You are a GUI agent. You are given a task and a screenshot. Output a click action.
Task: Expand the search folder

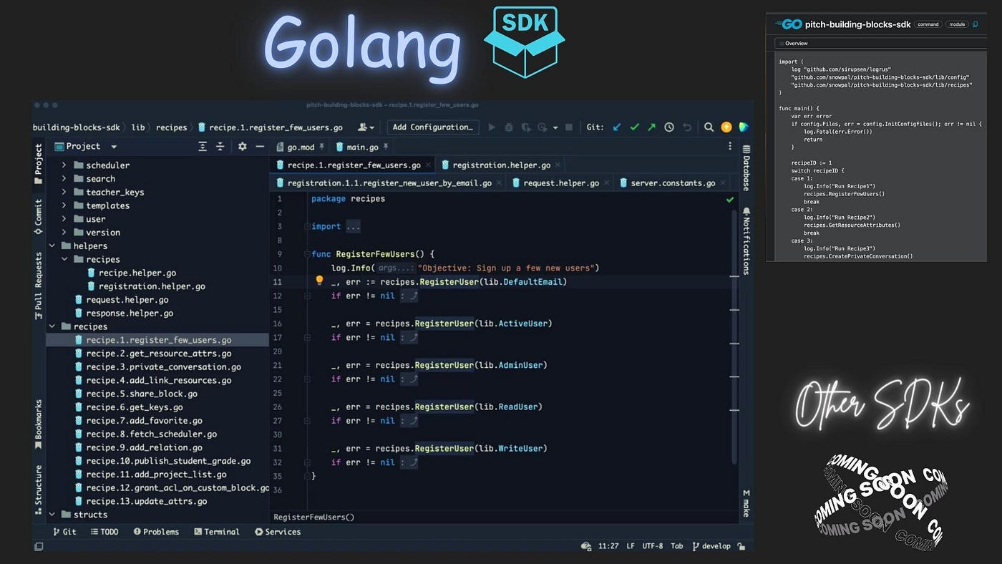point(64,179)
